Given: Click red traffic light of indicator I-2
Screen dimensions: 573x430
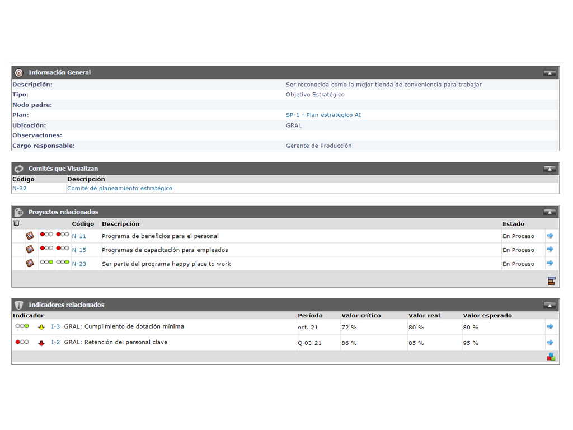Looking at the screenshot, I should click(x=22, y=342).
